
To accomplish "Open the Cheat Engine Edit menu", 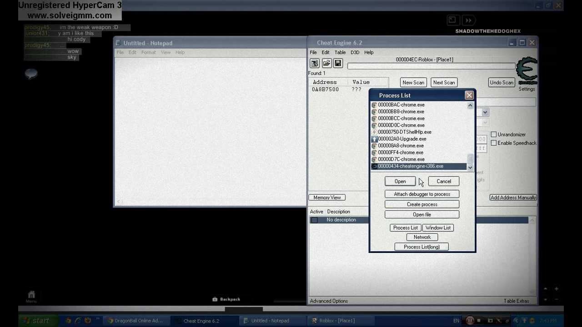I will click(x=326, y=52).
